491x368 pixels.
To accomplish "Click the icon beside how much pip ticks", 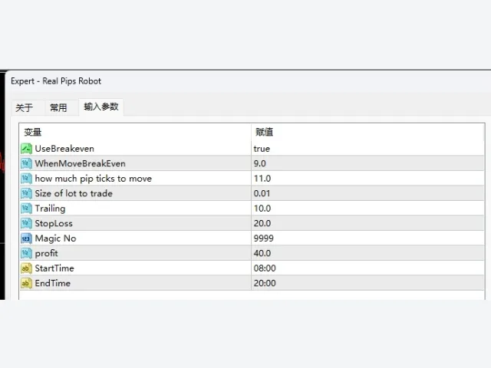I will coord(26,179).
